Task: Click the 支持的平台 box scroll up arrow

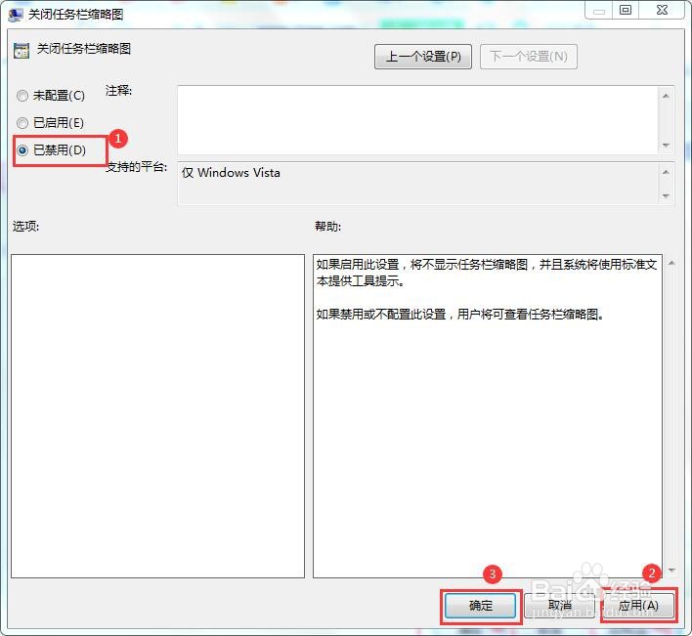Action: click(x=666, y=172)
